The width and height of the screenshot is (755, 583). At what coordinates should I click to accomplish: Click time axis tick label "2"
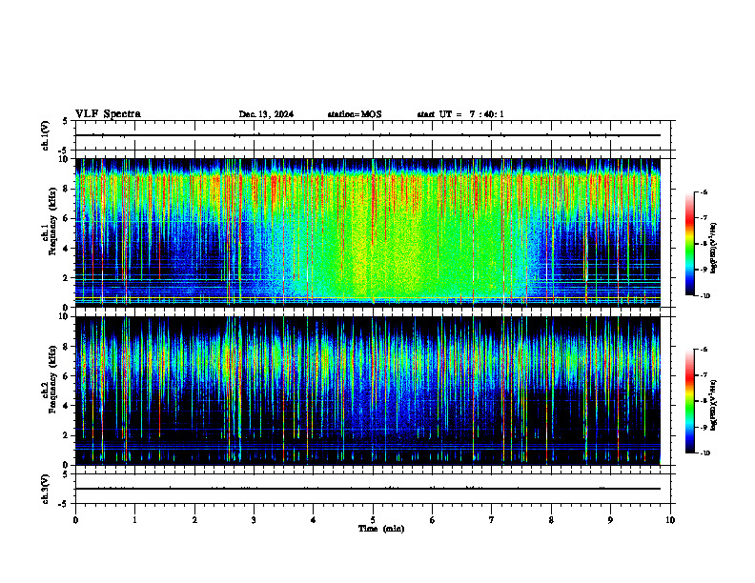[x=194, y=520]
